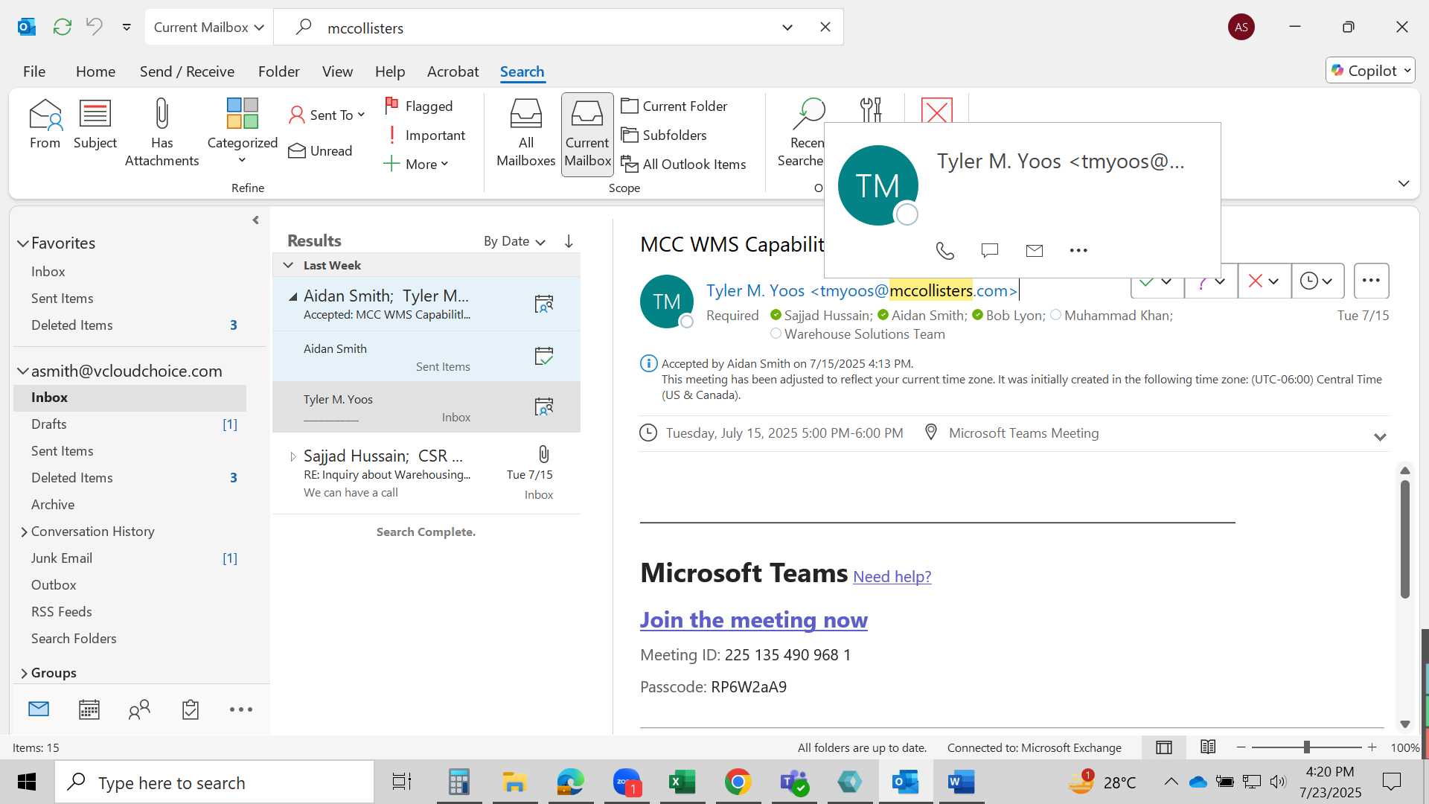
Task: Filter results to Important items
Action: pyautogui.click(x=424, y=135)
